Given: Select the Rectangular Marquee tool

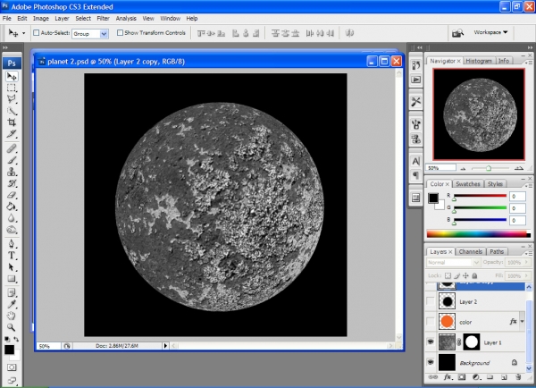Looking at the screenshot, I should (12, 88).
